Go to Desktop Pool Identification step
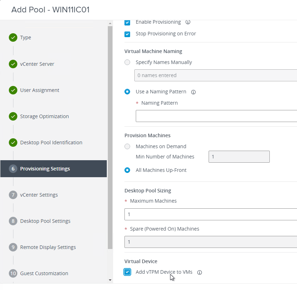297x290 pixels. (x=51, y=143)
